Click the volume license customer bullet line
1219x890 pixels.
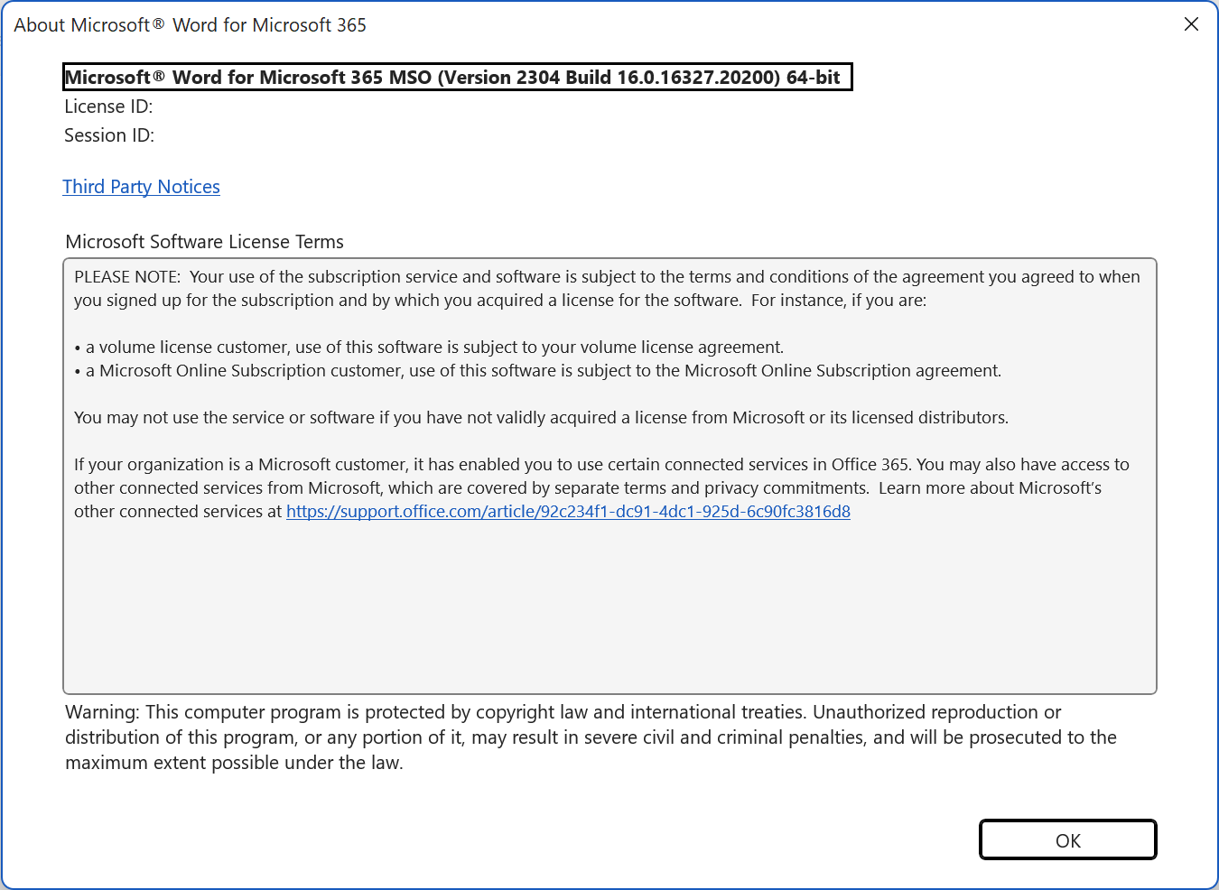pos(429,348)
